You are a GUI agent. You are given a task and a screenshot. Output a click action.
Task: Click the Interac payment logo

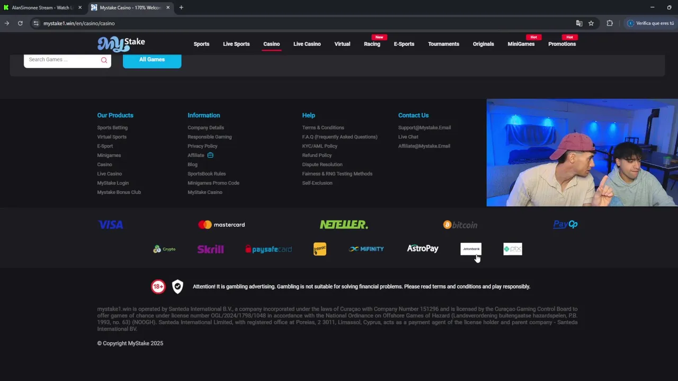click(x=320, y=249)
